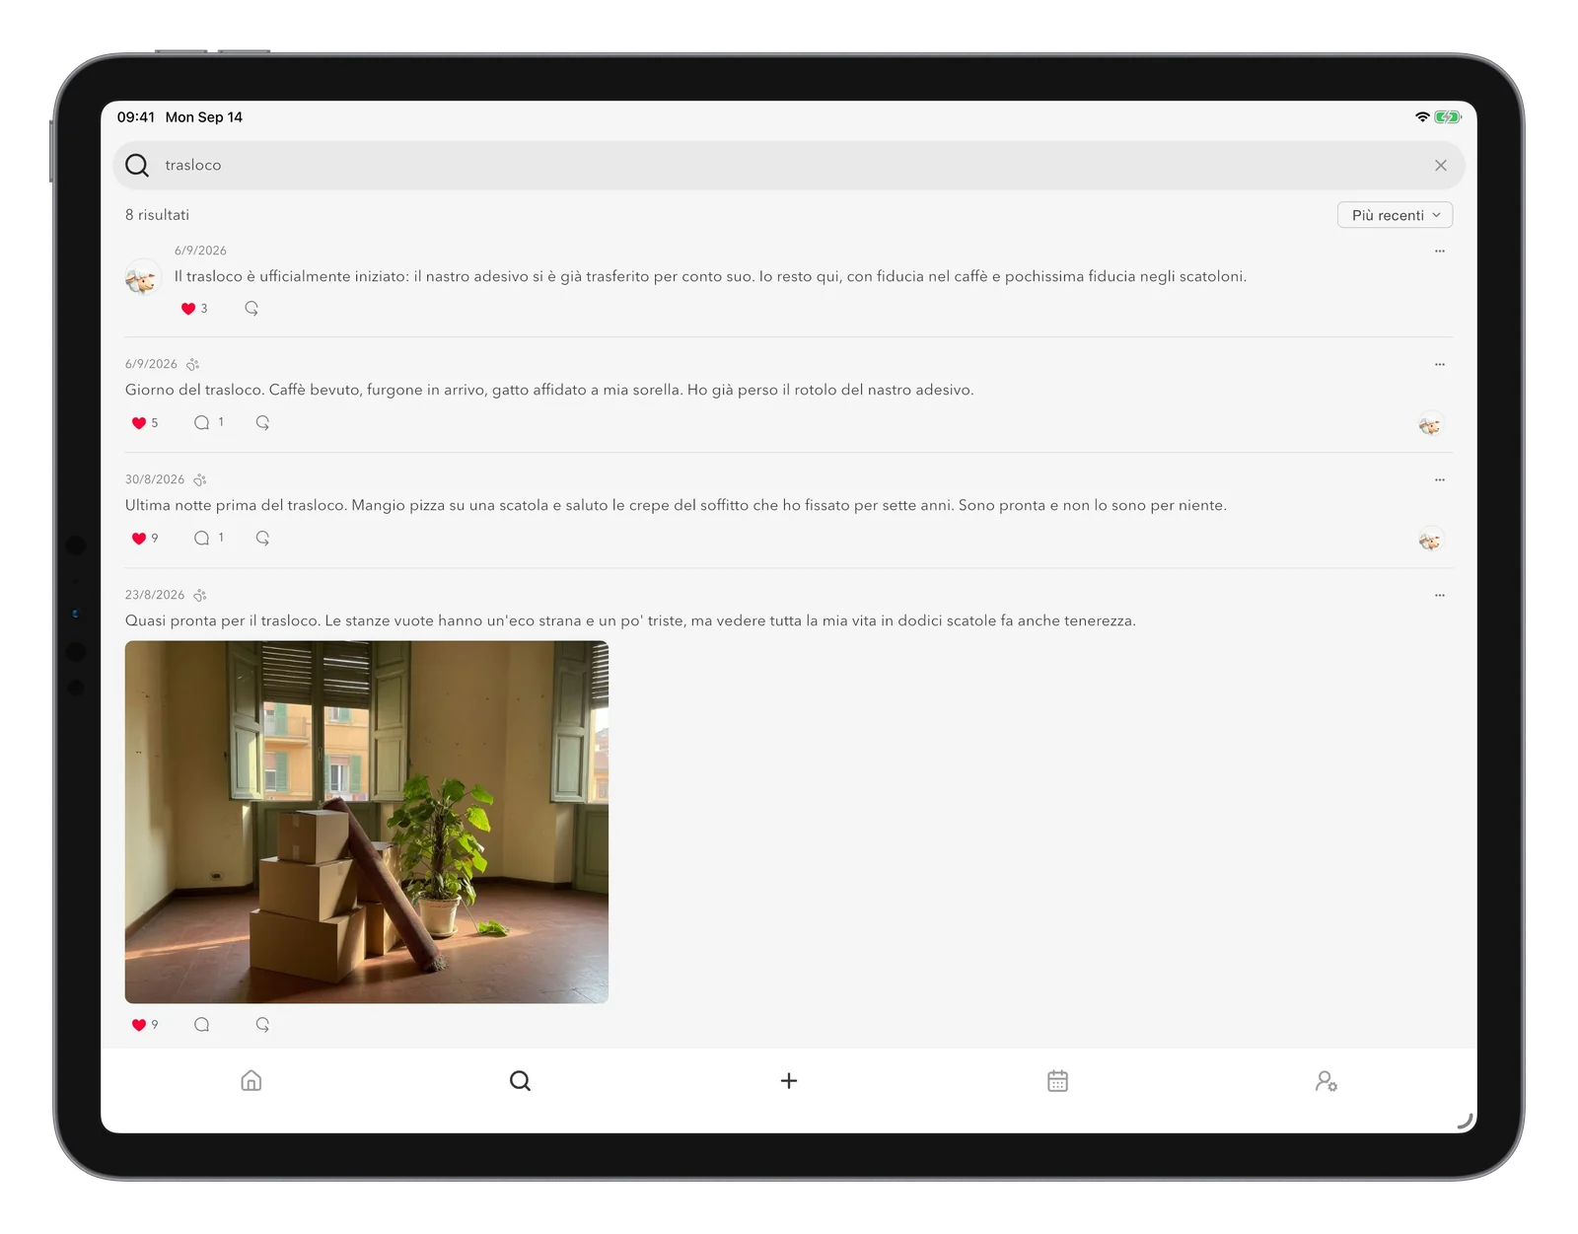Click the '8 risultati' results count text
This screenshot has height=1234, width=1578.
point(157,215)
